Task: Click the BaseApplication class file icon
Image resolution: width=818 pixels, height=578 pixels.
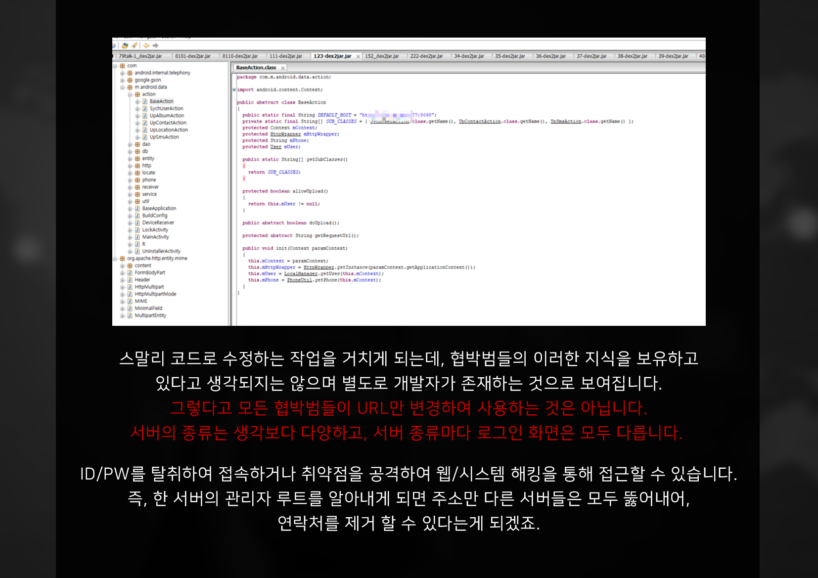Action: click(x=137, y=209)
